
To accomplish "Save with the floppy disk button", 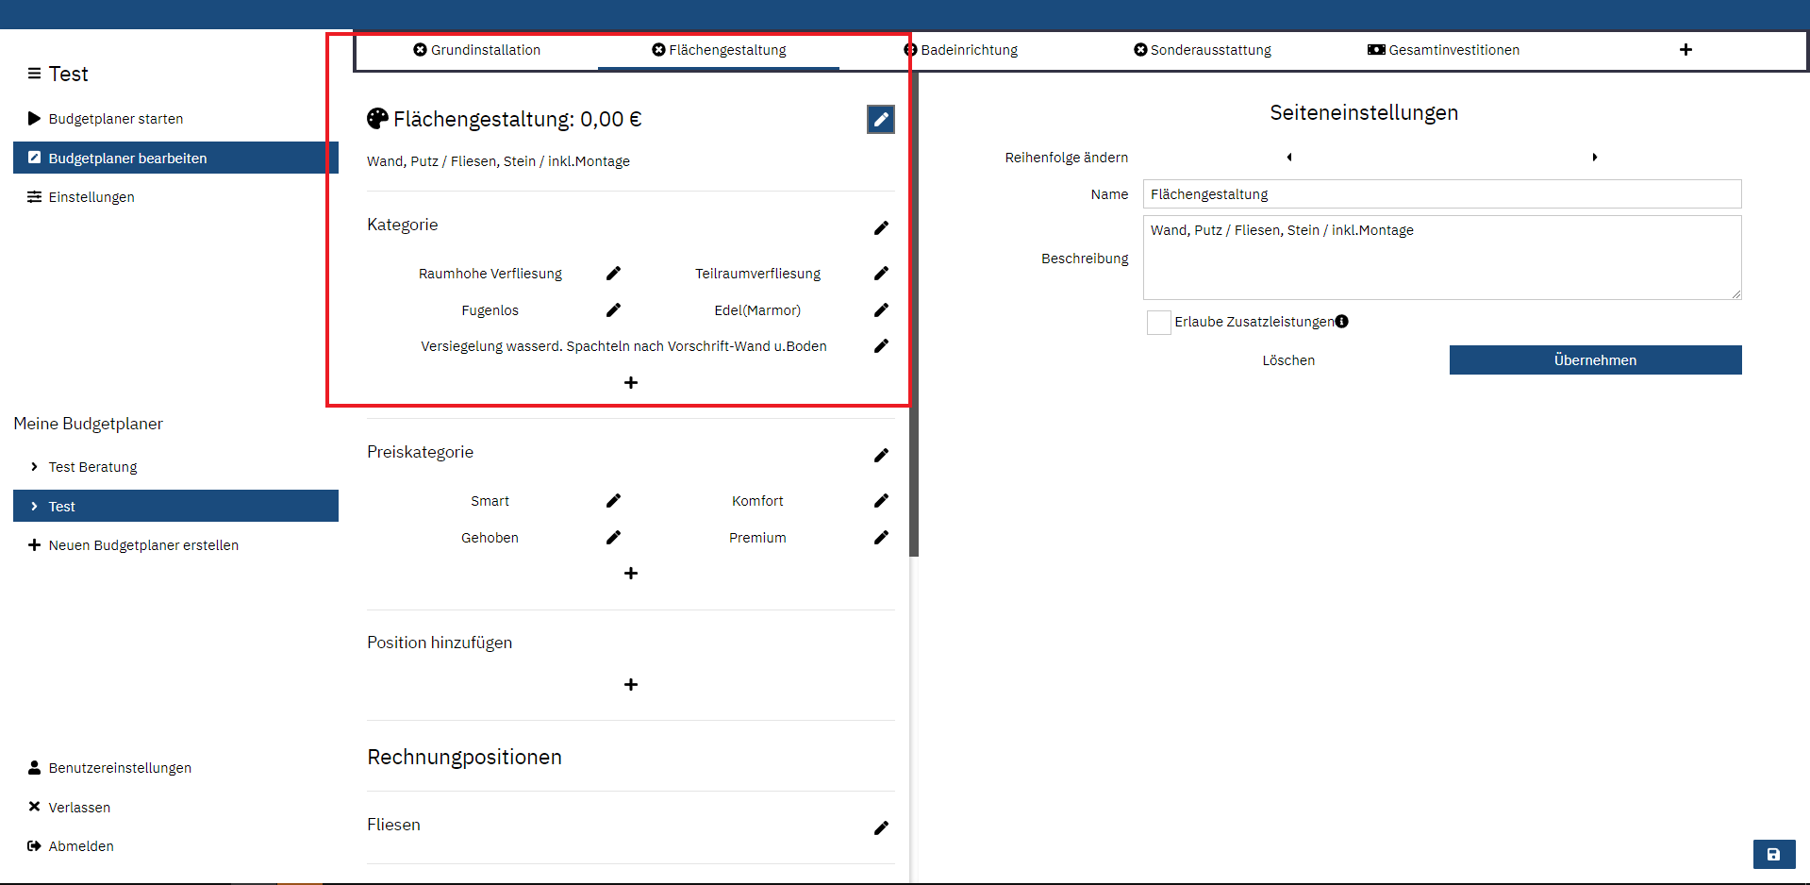I will pos(1773,854).
